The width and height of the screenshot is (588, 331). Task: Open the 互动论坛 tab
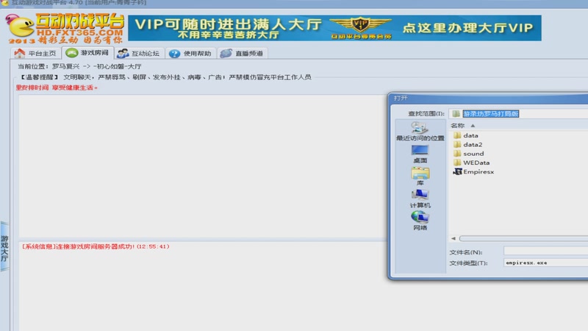pyautogui.click(x=139, y=53)
